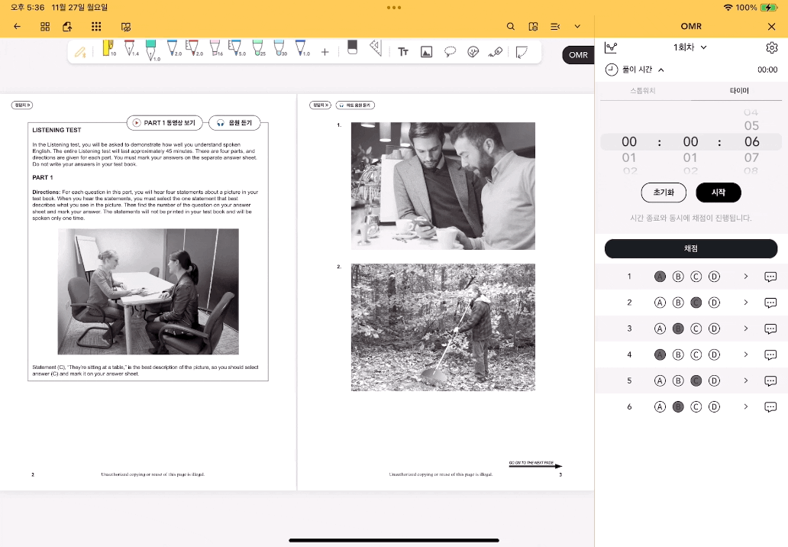The height and width of the screenshot is (547, 788).
Task: Open the 1회차 round dropdown
Action: (x=690, y=47)
